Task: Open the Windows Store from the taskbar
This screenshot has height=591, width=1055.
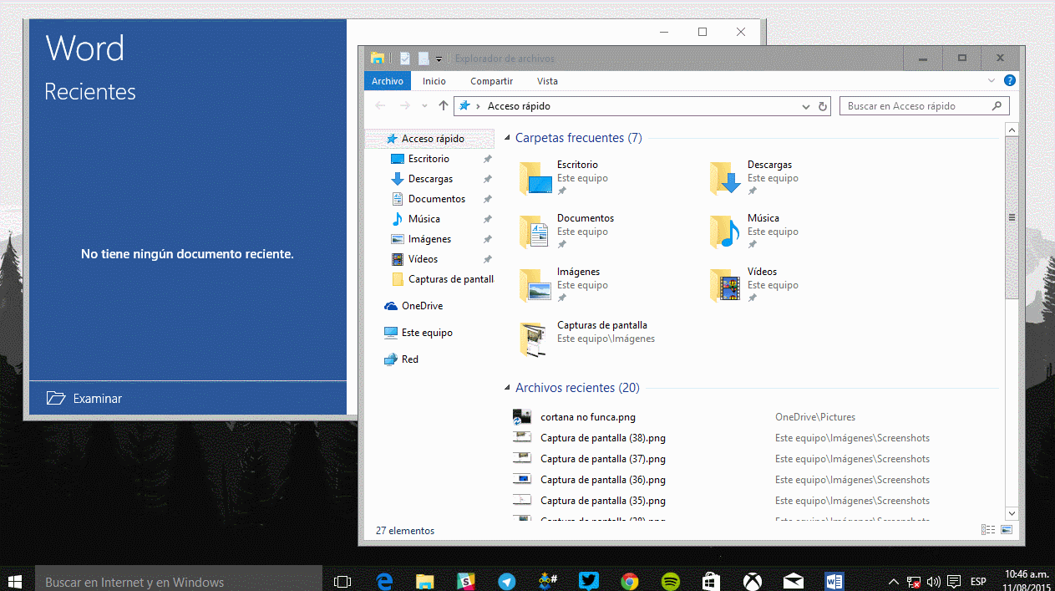Action: [712, 581]
